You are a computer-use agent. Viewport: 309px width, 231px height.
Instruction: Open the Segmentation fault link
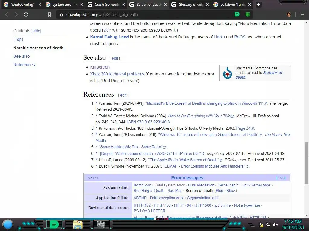(x=202, y=198)
